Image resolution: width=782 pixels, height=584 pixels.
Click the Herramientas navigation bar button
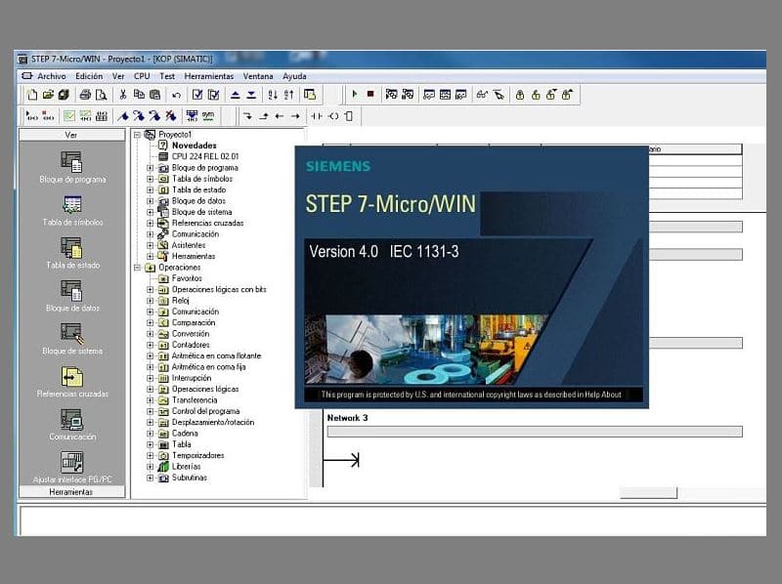coord(71,492)
